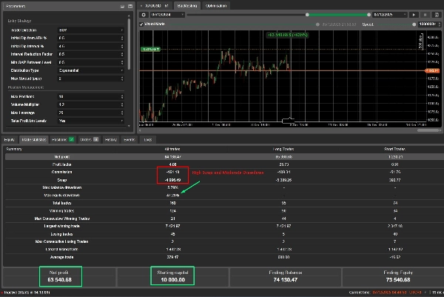Click the Max Spread (pips) value field
Viewport: 444px width, 297px height.
[x=89, y=79]
